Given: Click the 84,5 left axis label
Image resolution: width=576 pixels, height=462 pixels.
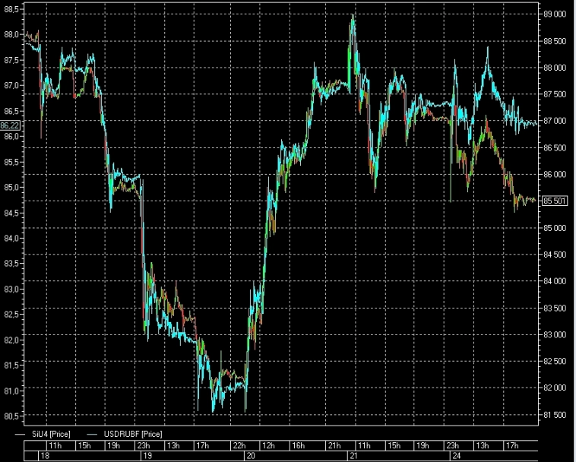Looking at the screenshot, I should [11, 213].
